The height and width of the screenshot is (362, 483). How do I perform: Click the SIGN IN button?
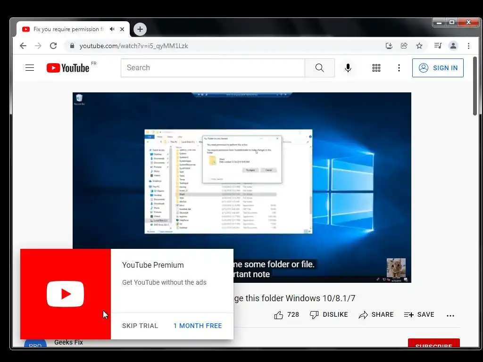pyautogui.click(x=438, y=68)
